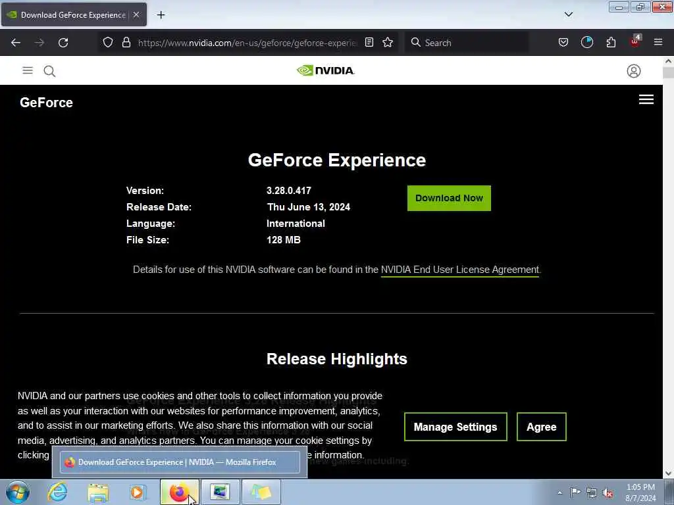
Task: Open the Windows Start button
Action: tap(17, 492)
